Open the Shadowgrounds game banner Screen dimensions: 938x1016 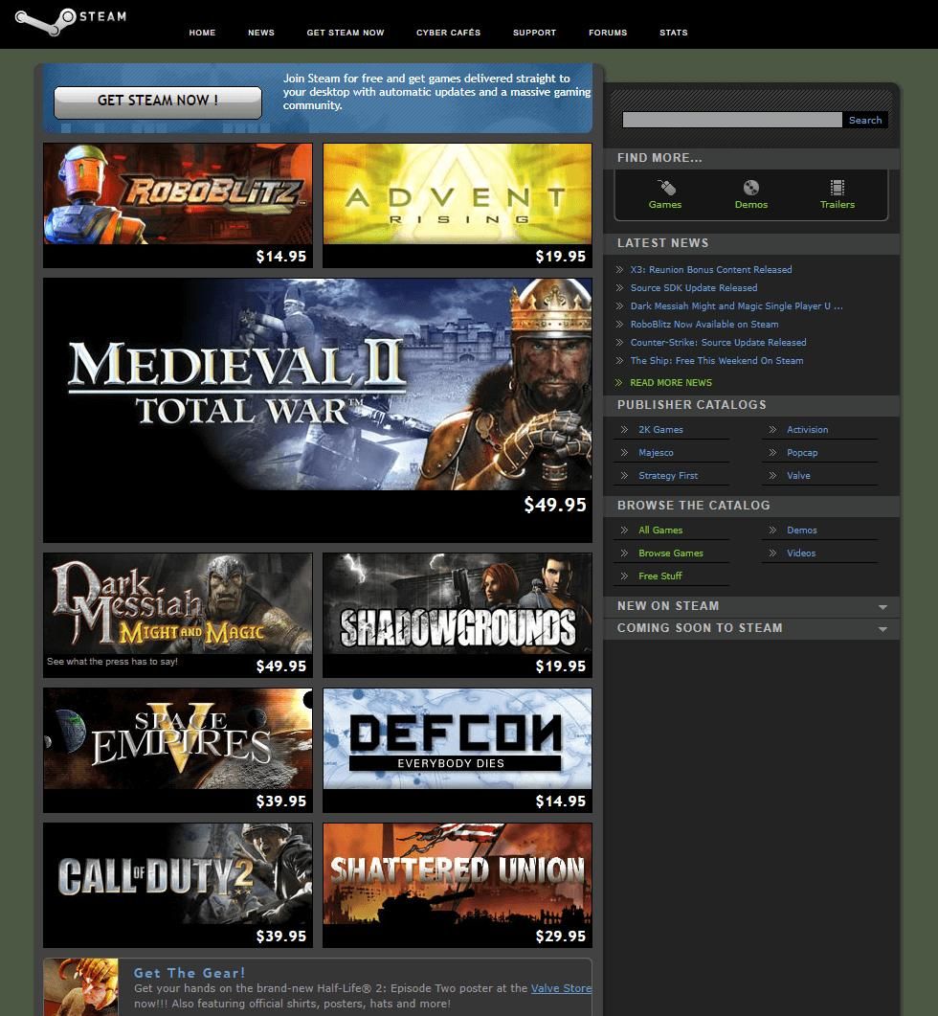pyautogui.click(x=458, y=615)
